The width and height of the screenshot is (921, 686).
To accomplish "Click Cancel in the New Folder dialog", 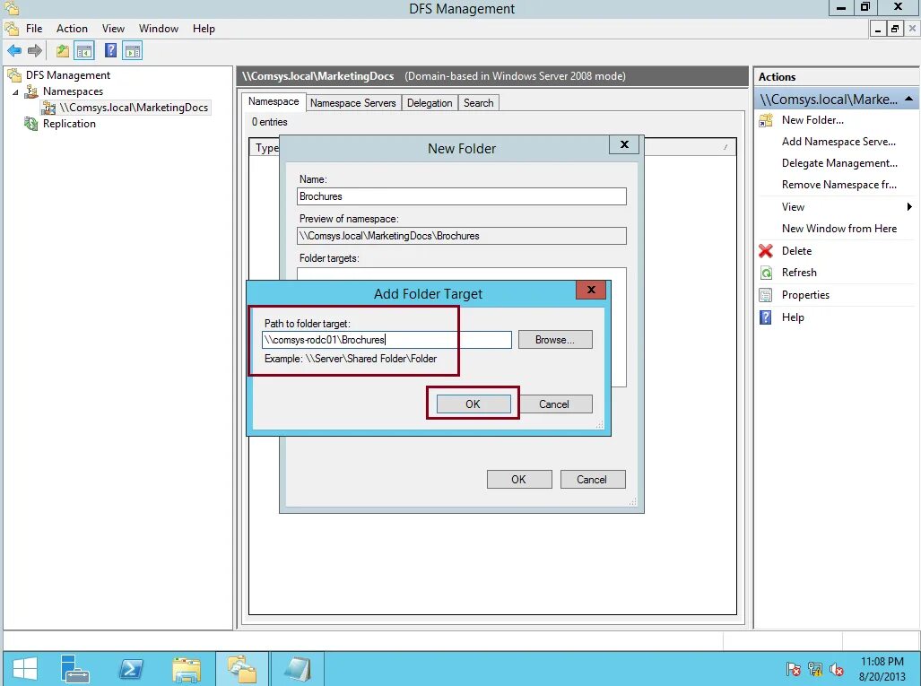I will coord(592,479).
